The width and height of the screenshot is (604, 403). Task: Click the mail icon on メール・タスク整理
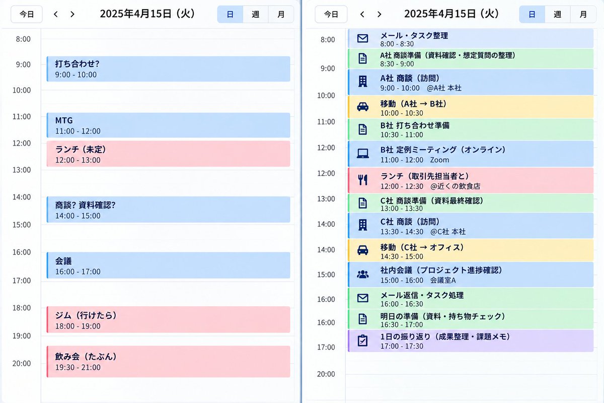click(362, 38)
